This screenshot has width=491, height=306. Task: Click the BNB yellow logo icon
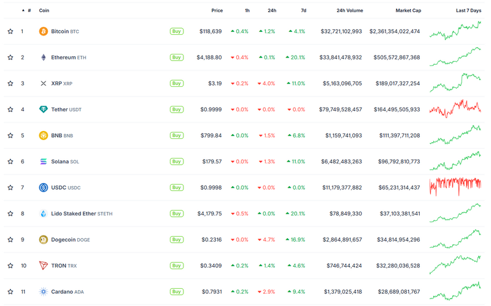click(x=44, y=135)
